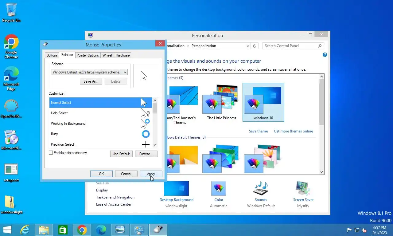The height and width of the screenshot is (236, 393).
Task: Click the muted volume tray icon
Action: tap(364, 230)
